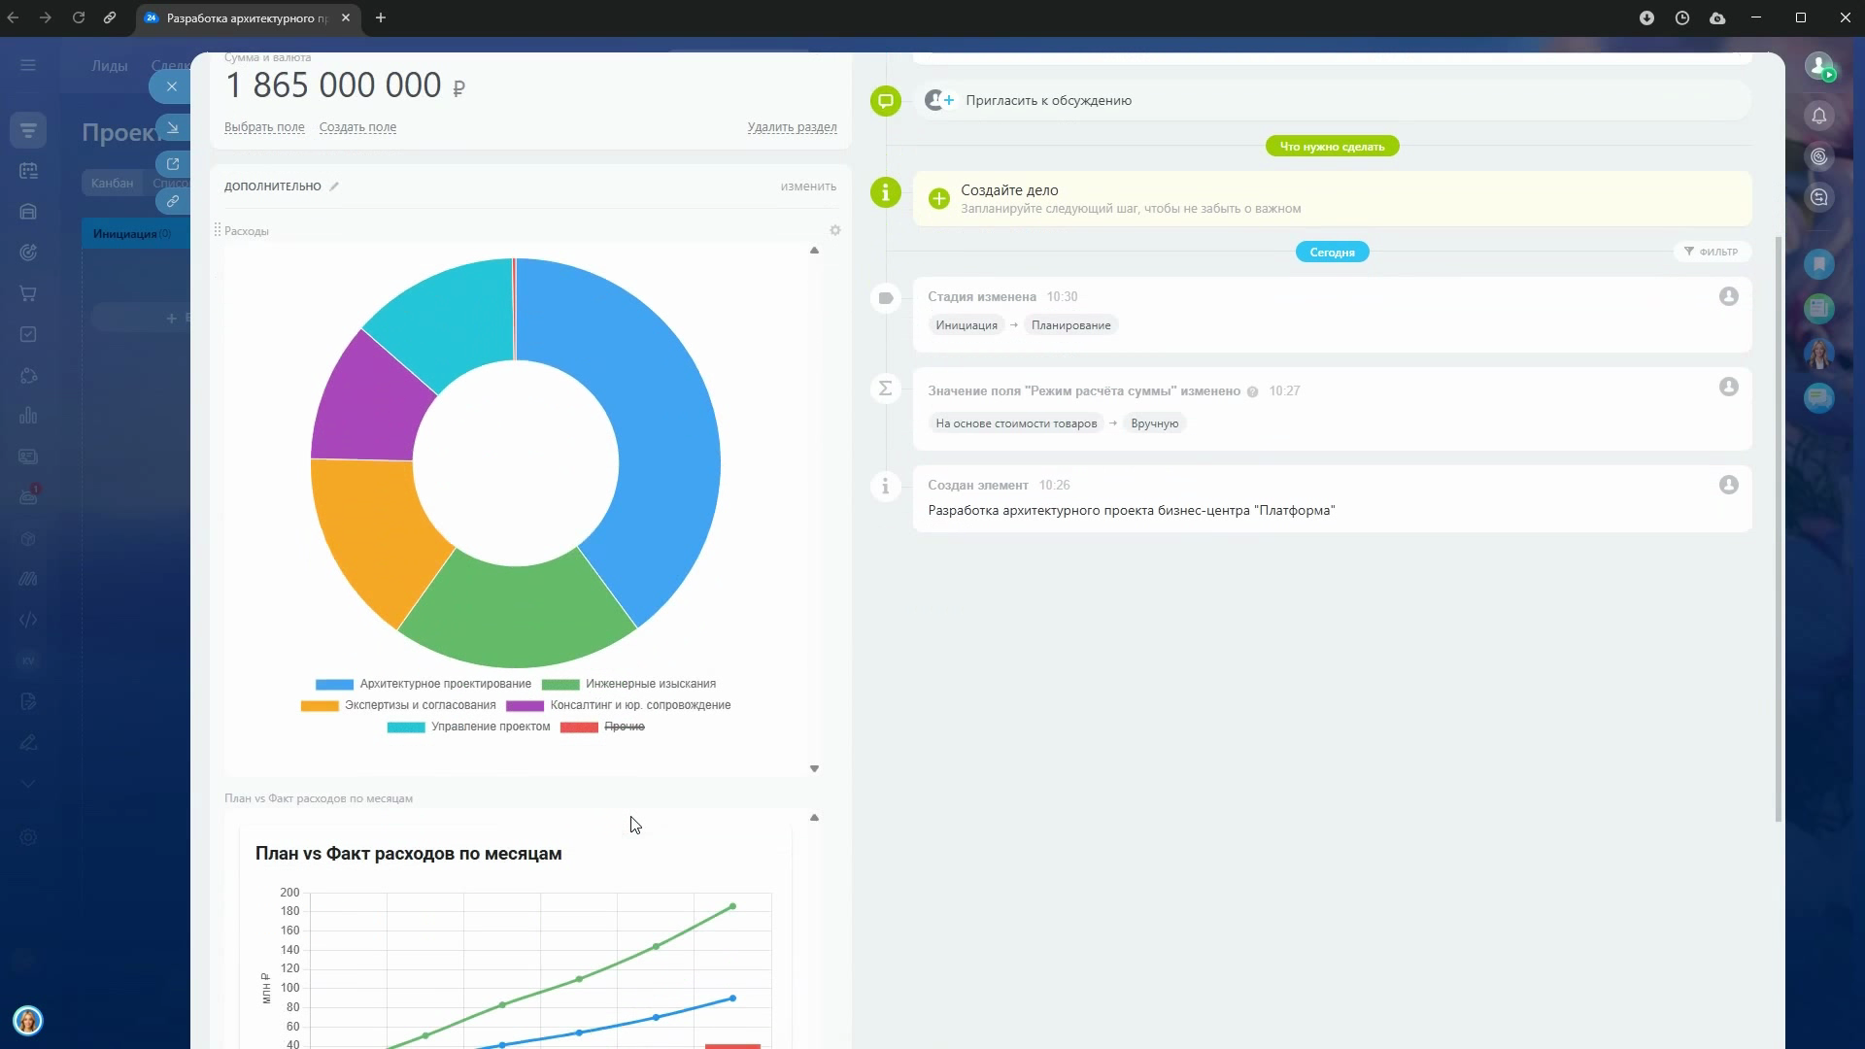The image size is (1865, 1049).
Task: Click the green plus icon for Создайте дело
Action: (x=939, y=199)
